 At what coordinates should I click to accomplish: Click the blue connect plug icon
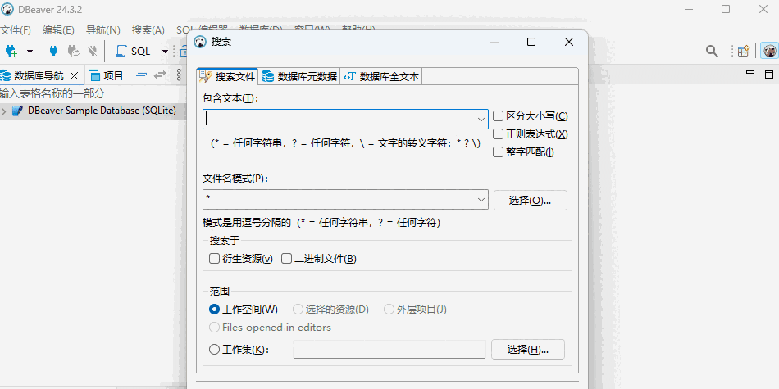pyautogui.click(x=53, y=51)
